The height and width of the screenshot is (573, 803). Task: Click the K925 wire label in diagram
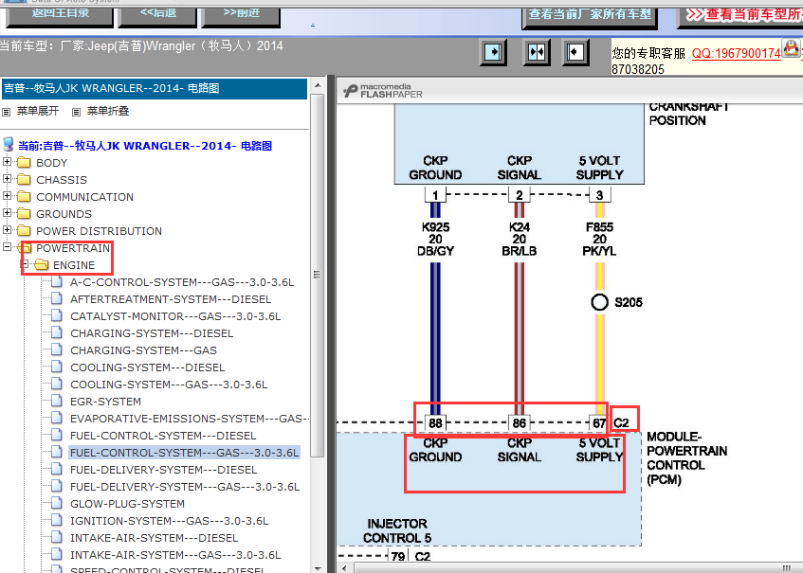435,226
